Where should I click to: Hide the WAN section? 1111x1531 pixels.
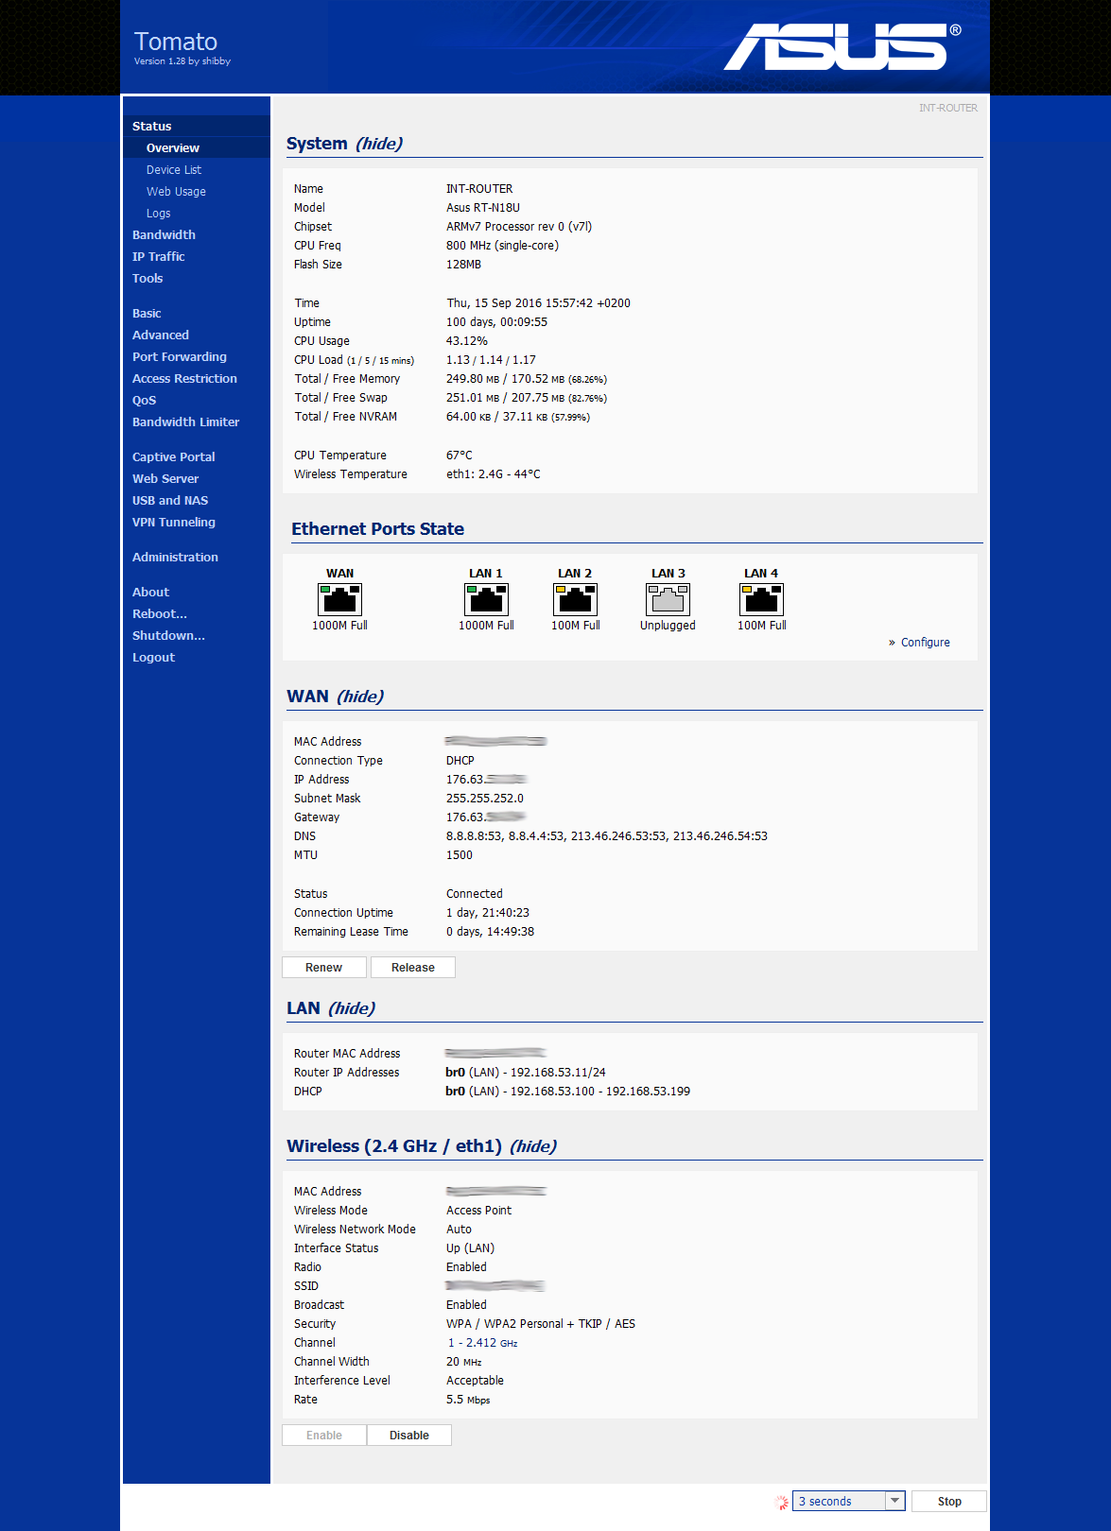point(360,697)
